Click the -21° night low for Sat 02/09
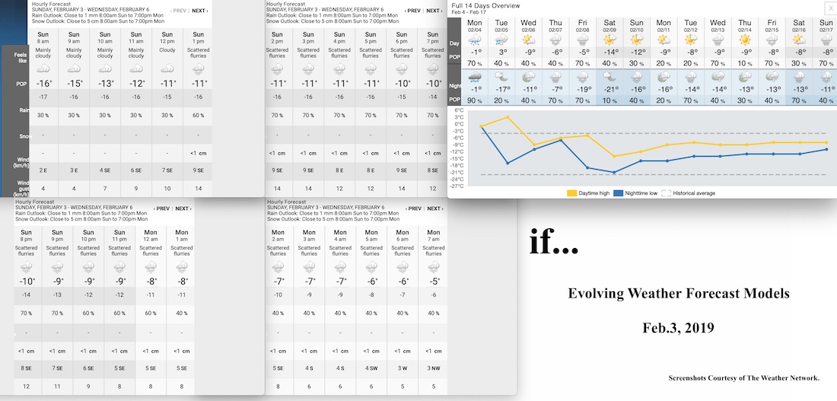Viewport: 837px width, 401px height. (x=609, y=89)
